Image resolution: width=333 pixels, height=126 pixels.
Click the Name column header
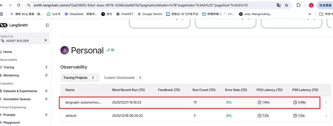(70, 90)
